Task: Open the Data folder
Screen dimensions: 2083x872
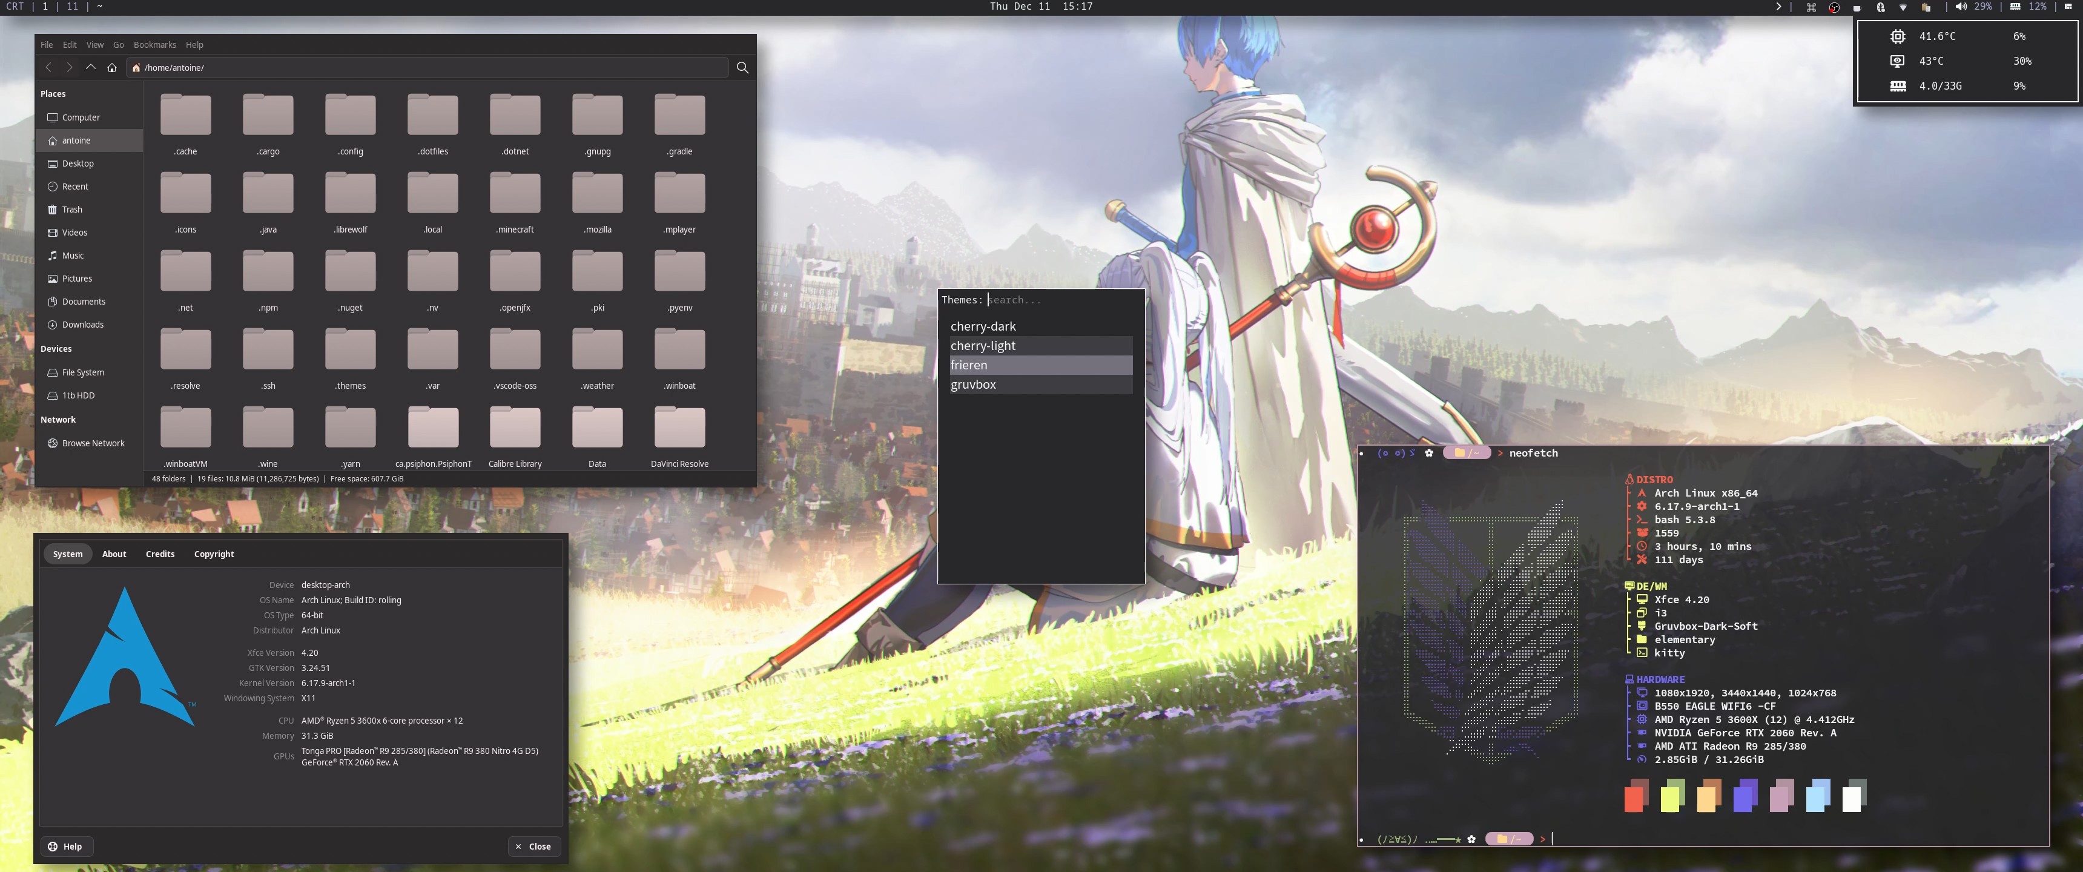Action: point(597,437)
